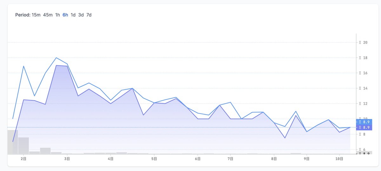Click the 8日 date label
Image resolution: width=381 pixels, height=171 pixels.
pos(274,158)
